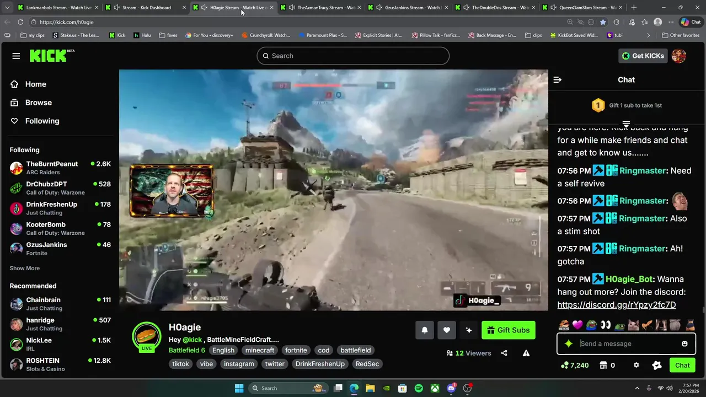
Task: Open KooterBomb followed channel
Action: [60, 228]
